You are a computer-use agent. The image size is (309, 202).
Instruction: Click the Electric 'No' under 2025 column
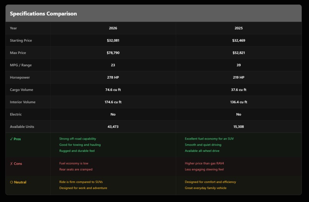pyautogui.click(x=238, y=114)
